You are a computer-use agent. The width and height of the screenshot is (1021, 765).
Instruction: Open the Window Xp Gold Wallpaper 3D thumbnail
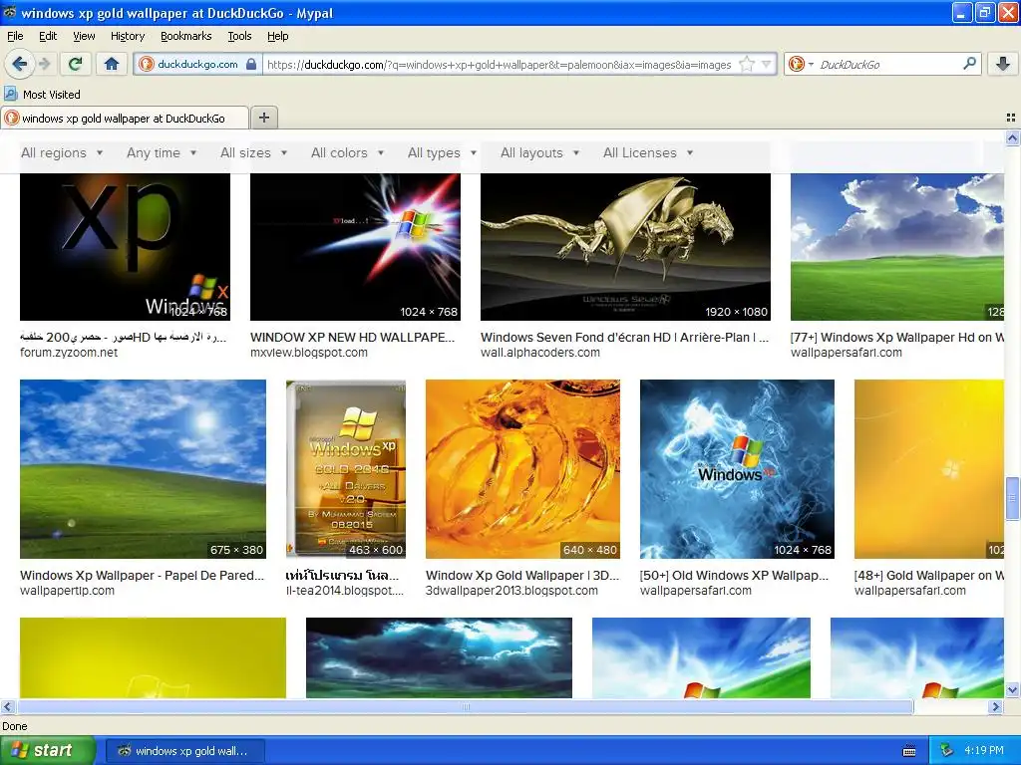click(522, 469)
